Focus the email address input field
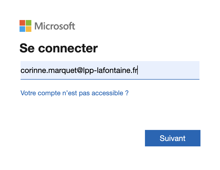The width and height of the screenshot is (220, 170). [x=110, y=70]
